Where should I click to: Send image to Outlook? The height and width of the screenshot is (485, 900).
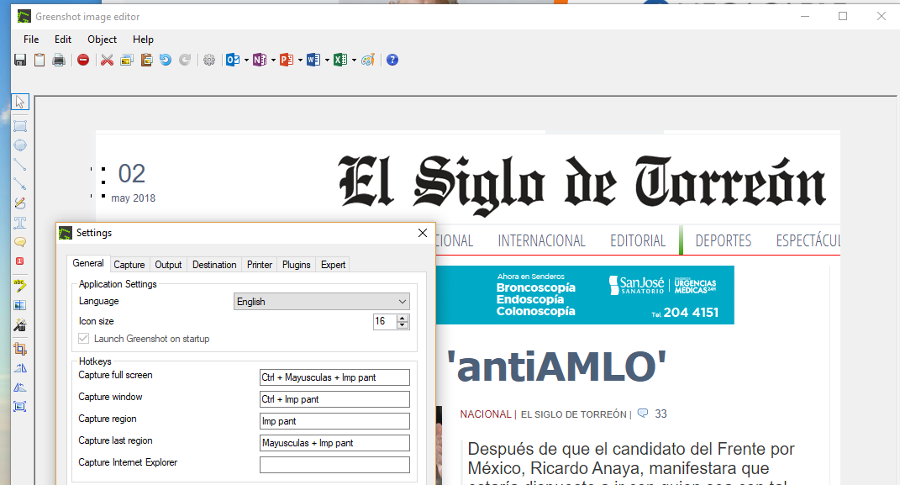[x=233, y=60]
